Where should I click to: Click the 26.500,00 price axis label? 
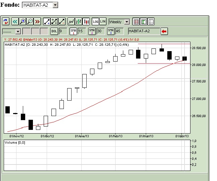[199, 116]
